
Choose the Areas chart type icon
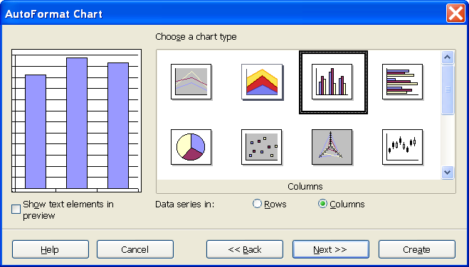(x=262, y=82)
